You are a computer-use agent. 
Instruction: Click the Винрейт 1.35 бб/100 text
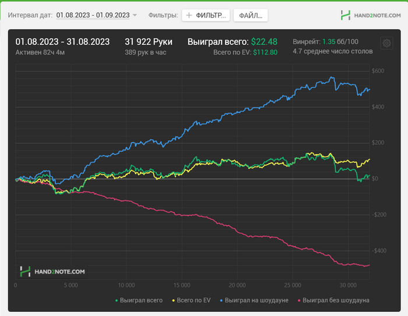[x=325, y=41]
